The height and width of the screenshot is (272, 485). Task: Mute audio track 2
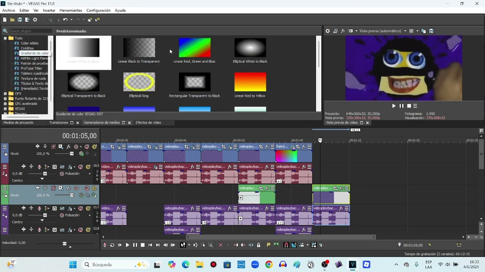(x=81, y=167)
